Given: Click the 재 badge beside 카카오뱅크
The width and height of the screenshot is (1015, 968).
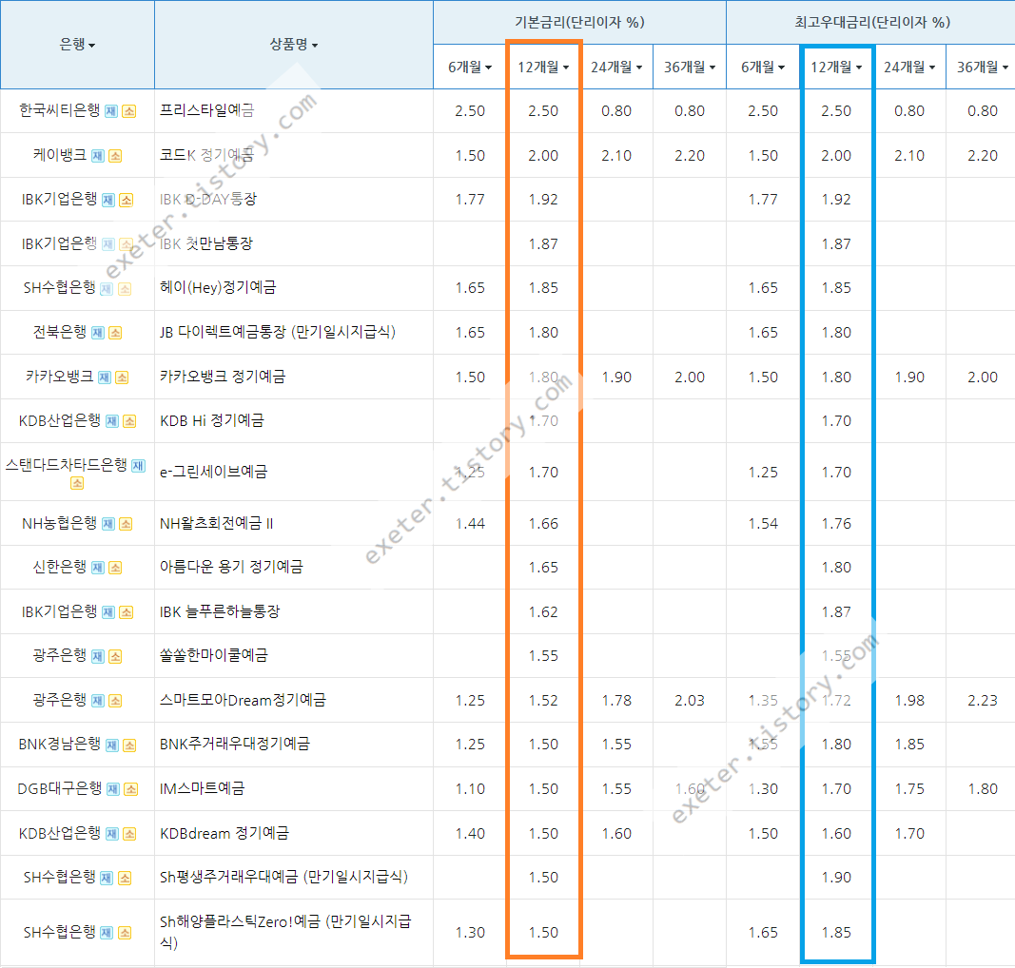Looking at the screenshot, I should tap(105, 378).
